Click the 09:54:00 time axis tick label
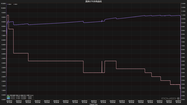Viewport: 187px width, 105px height. 178,102
